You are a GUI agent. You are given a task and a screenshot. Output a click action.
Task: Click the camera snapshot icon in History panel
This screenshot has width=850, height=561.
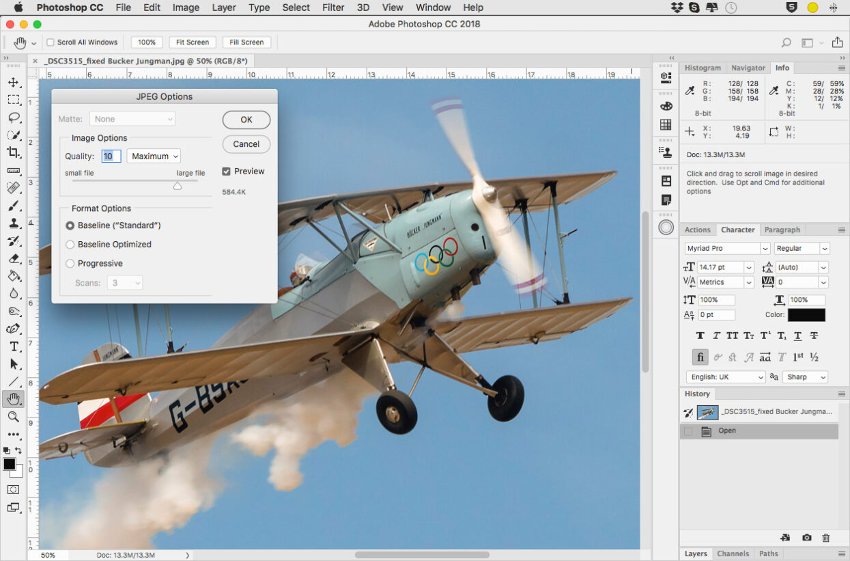click(806, 538)
